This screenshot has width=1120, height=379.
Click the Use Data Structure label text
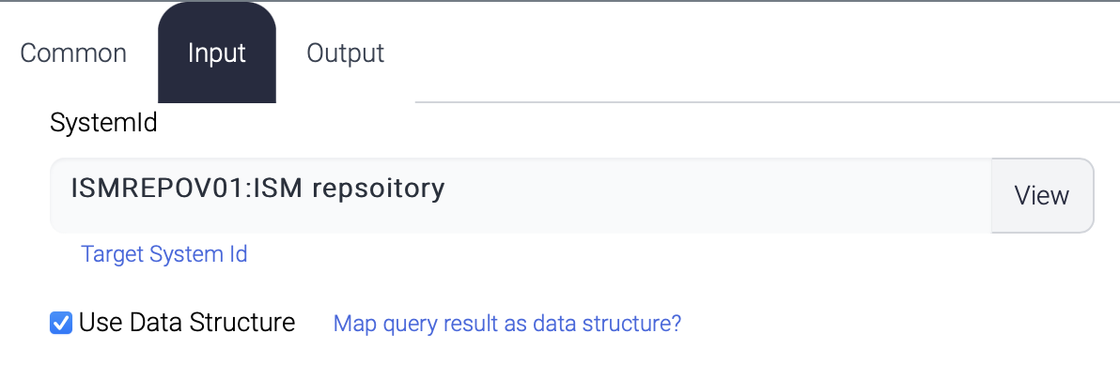click(187, 324)
